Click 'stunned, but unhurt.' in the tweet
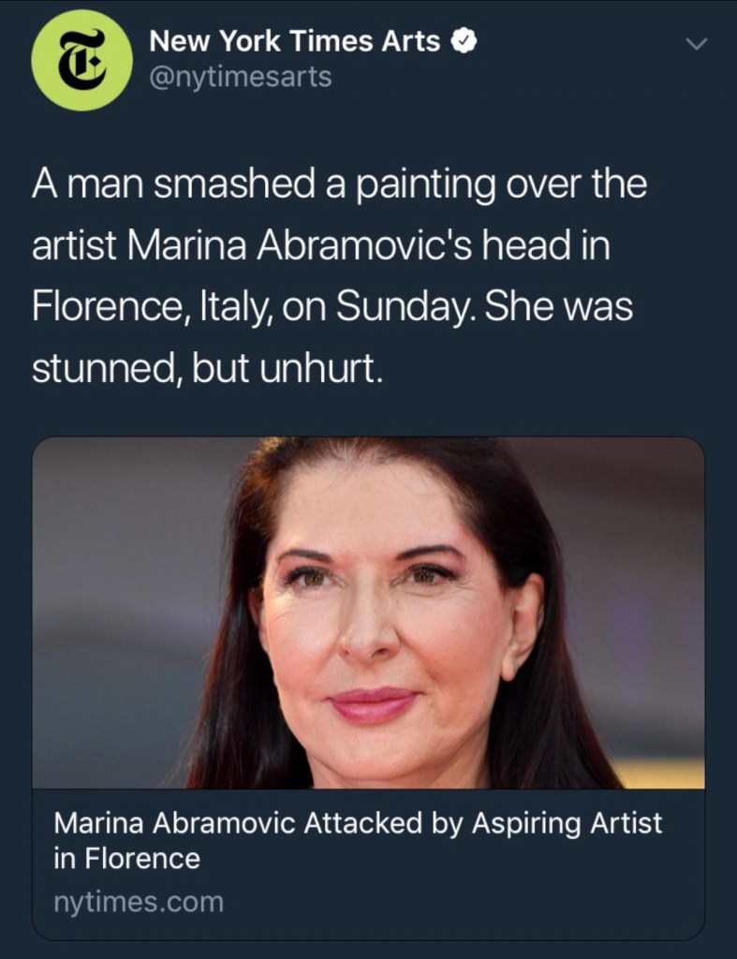Screen dimensions: 737x959 pos(208,370)
